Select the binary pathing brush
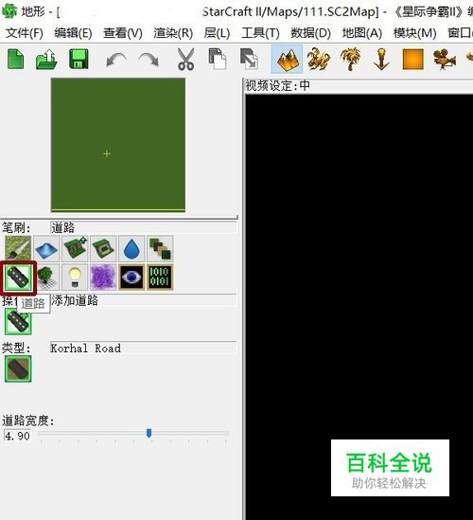This screenshot has height=520, width=473. tap(160, 278)
